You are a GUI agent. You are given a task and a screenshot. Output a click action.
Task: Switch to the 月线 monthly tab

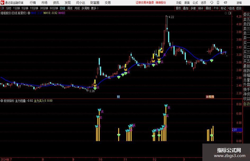tap(77, 8)
